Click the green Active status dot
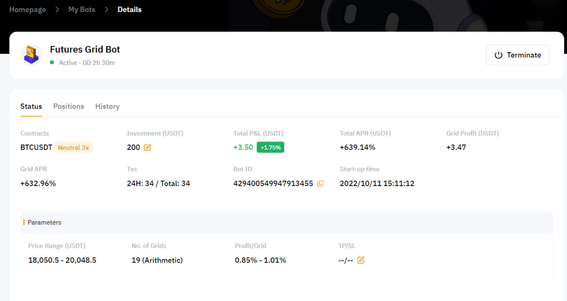This screenshot has height=301, width=567. (52, 63)
